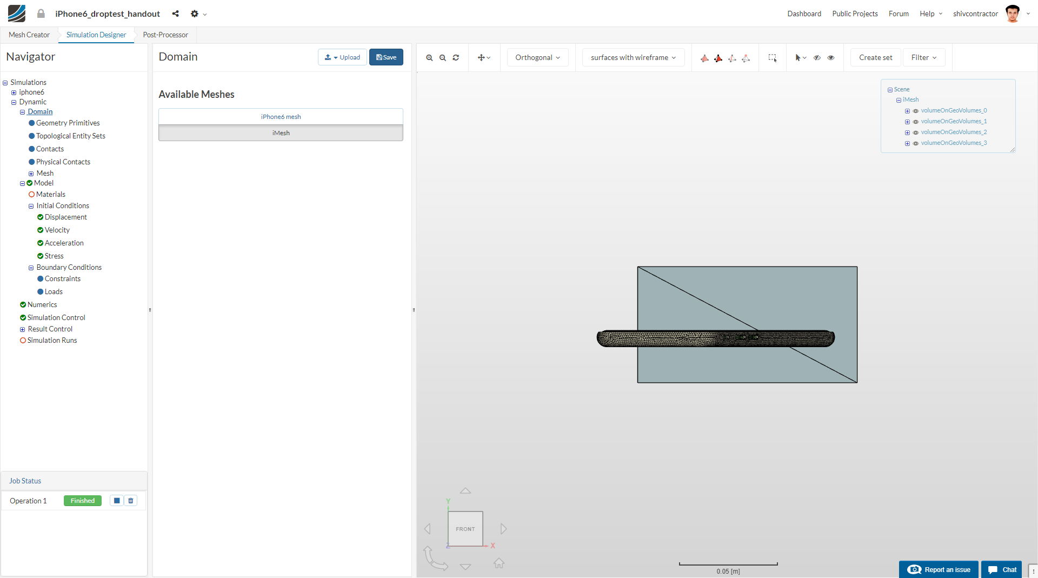The image size is (1038, 578).
Task: Click the Save button in Domain panel
Action: point(386,57)
